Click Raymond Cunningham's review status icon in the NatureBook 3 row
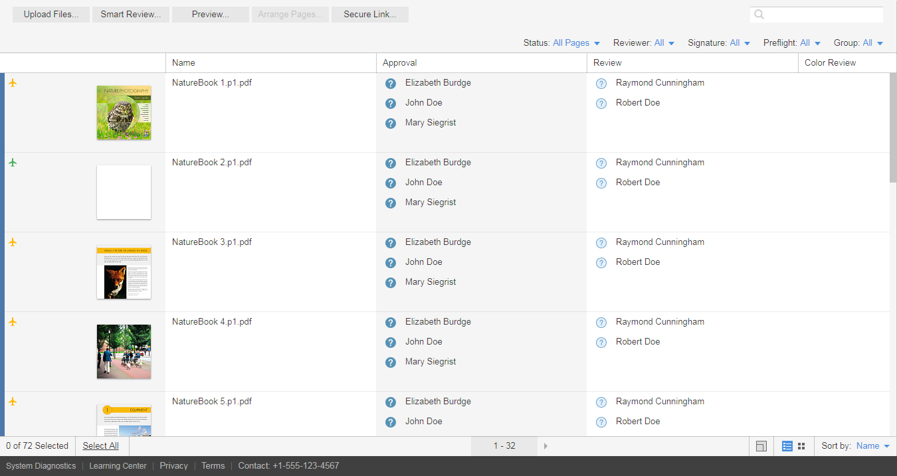 (601, 243)
